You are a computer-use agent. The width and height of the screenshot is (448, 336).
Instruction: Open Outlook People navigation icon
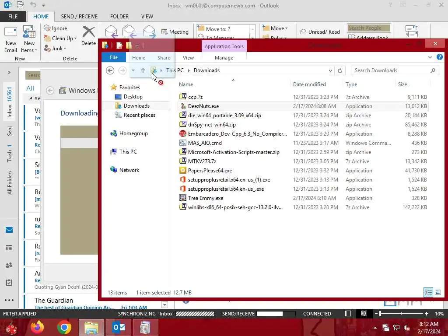[x=9, y=265]
